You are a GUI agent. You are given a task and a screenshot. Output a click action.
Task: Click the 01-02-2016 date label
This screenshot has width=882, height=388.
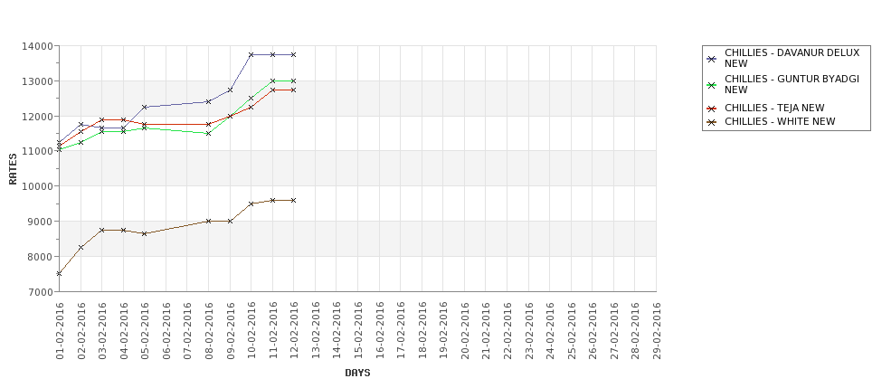60,331
